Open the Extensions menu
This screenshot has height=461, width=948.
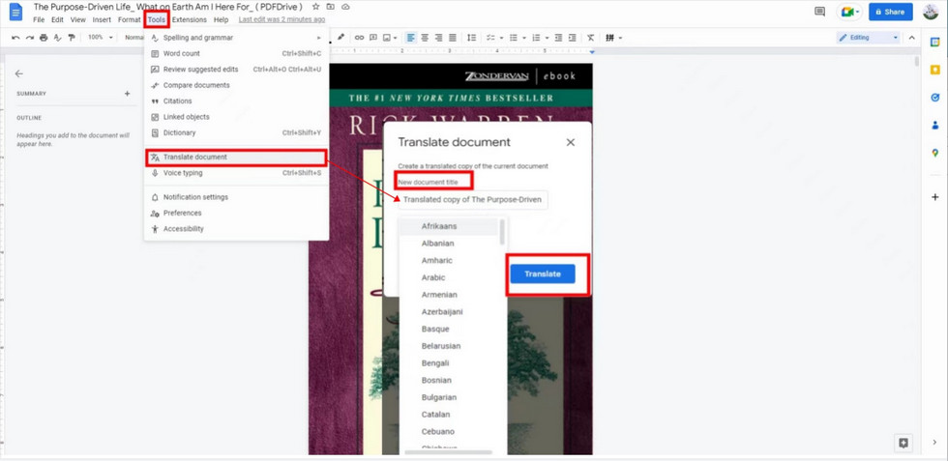pos(190,19)
